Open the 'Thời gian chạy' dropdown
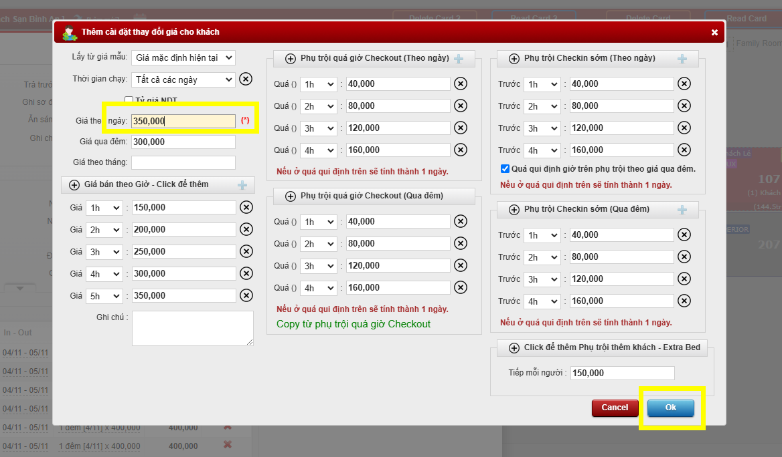782x457 pixels. pos(183,80)
